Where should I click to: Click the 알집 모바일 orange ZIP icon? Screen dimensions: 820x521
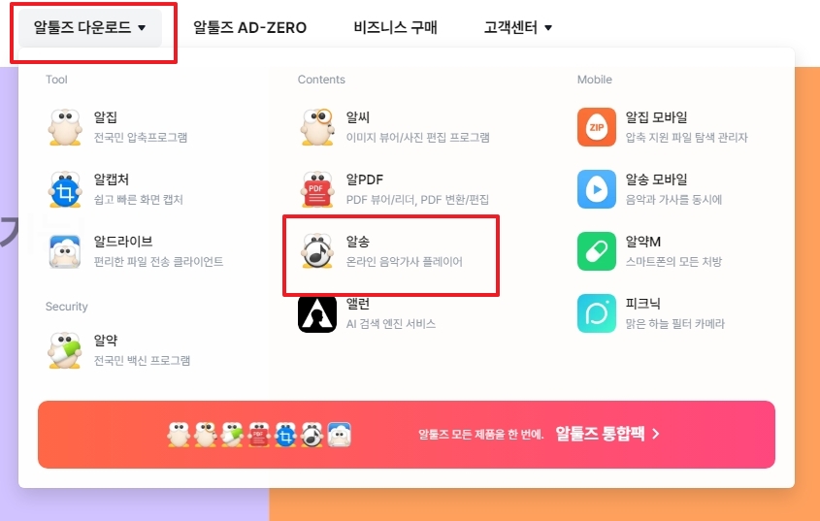click(597, 127)
